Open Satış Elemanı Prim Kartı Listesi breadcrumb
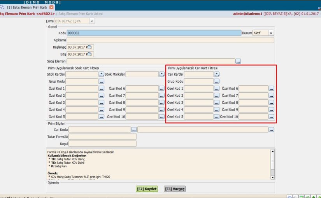The image size is (321, 198). (x=81, y=14)
